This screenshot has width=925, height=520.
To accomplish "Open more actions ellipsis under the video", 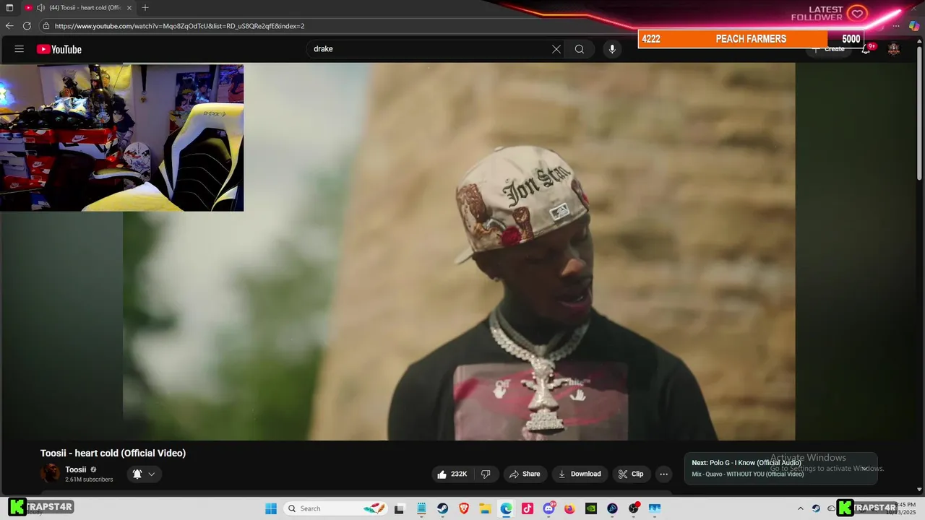I will (x=663, y=474).
